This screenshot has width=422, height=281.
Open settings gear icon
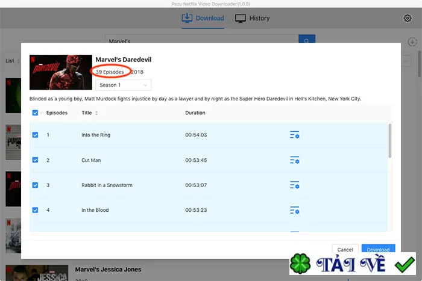click(407, 18)
